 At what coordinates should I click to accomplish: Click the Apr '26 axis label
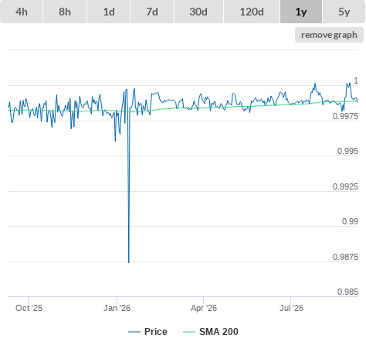(x=204, y=308)
